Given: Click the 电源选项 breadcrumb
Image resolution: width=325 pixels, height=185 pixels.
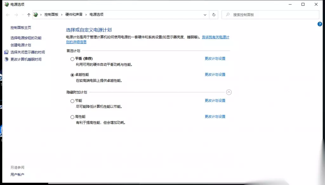Looking at the screenshot, I should [x=96, y=15].
